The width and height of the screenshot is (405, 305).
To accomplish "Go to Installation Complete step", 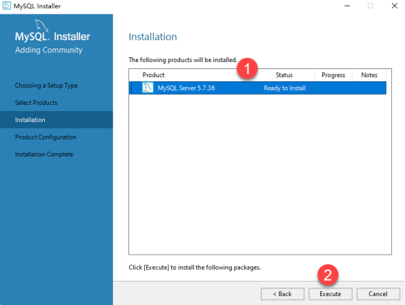I will click(x=44, y=155).
